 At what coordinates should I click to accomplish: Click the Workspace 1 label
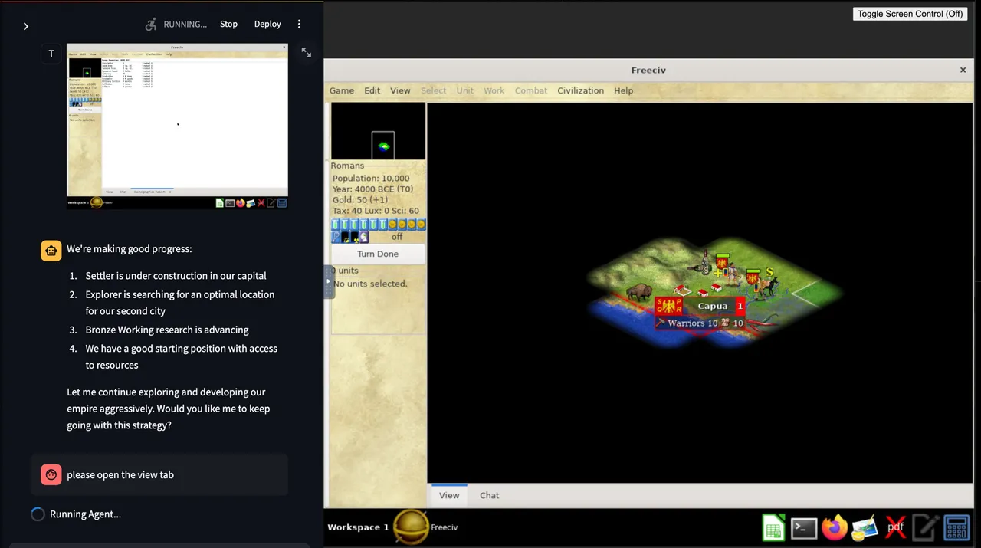tap(358, 527)
